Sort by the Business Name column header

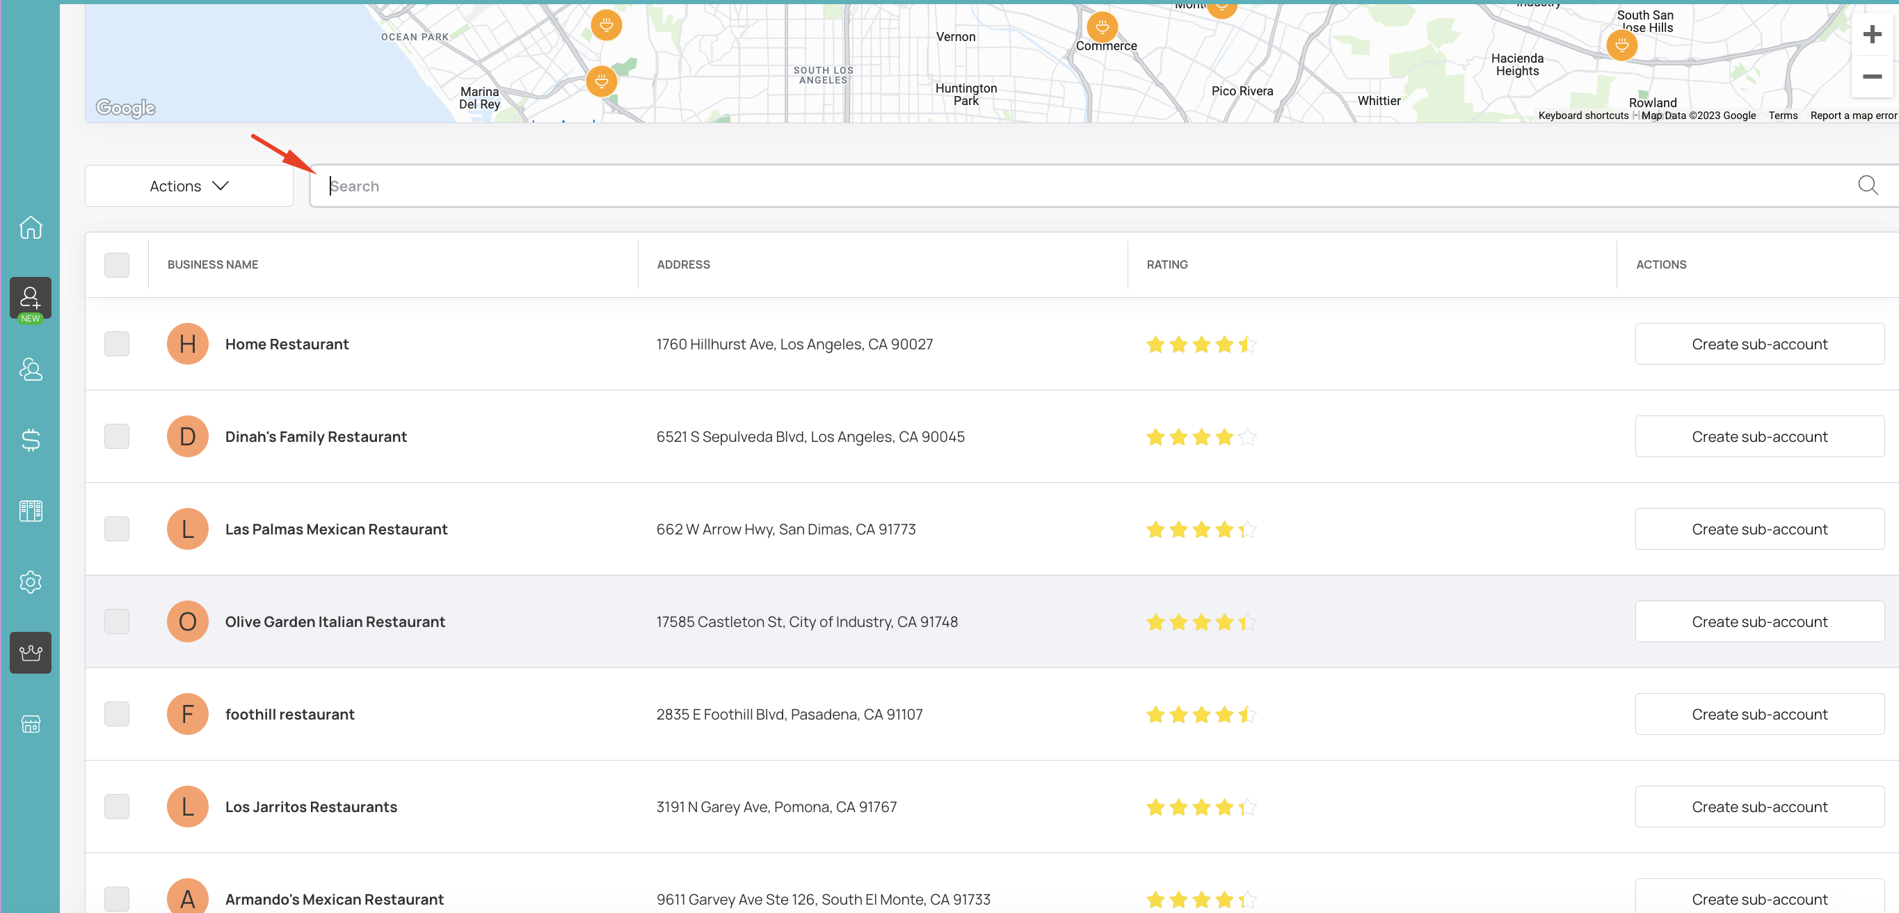[x=212, y=264]
